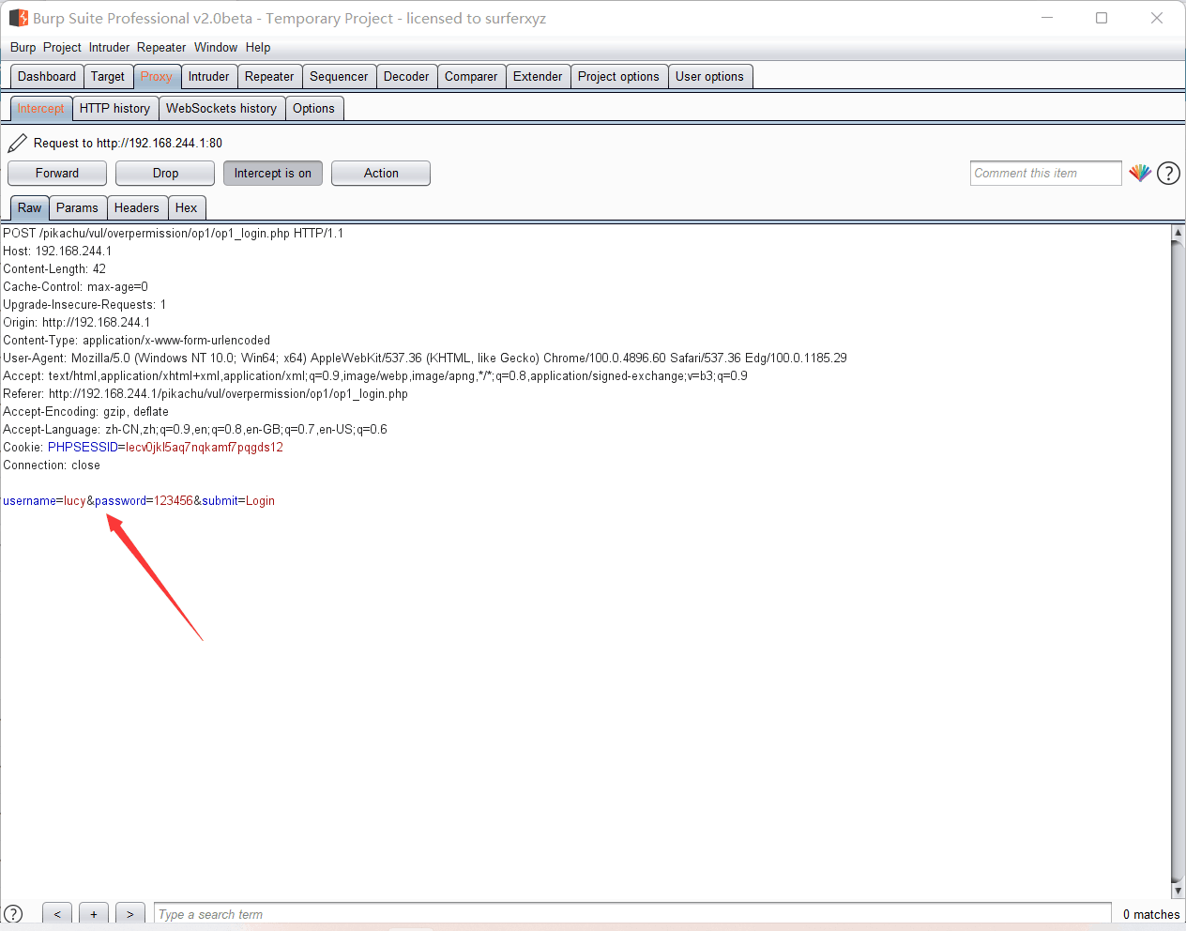This screenshot has width=1186, height=931.
Task: Switch to HTTP history sub-tab
Action: tap(114, 109)
